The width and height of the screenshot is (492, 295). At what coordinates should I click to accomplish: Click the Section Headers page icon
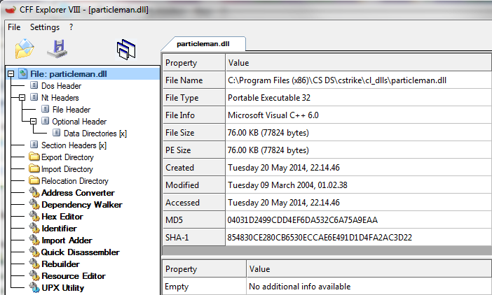tap(34, 145)
